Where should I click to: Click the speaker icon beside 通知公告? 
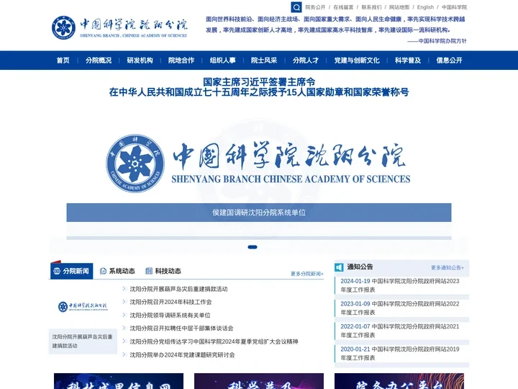340,267
